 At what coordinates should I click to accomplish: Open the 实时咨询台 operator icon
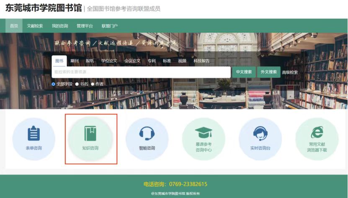[x=260, y=133]
